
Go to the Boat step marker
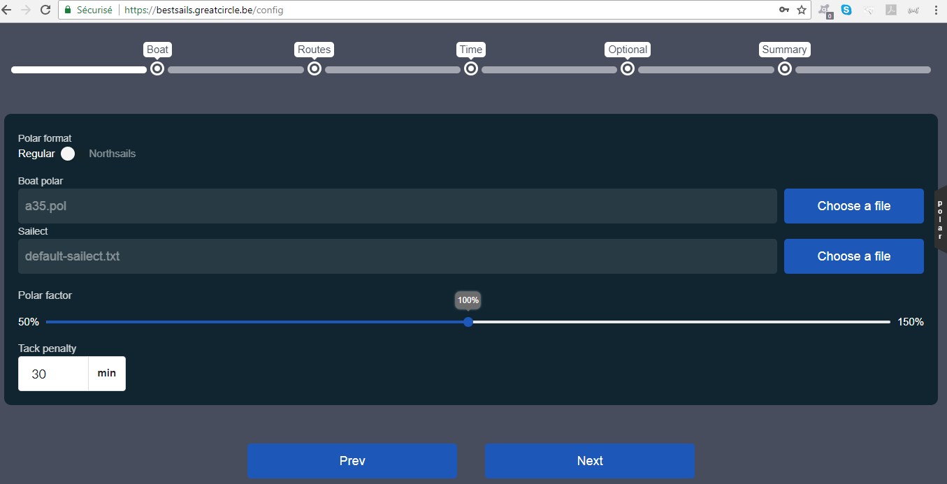coord(157,68)
